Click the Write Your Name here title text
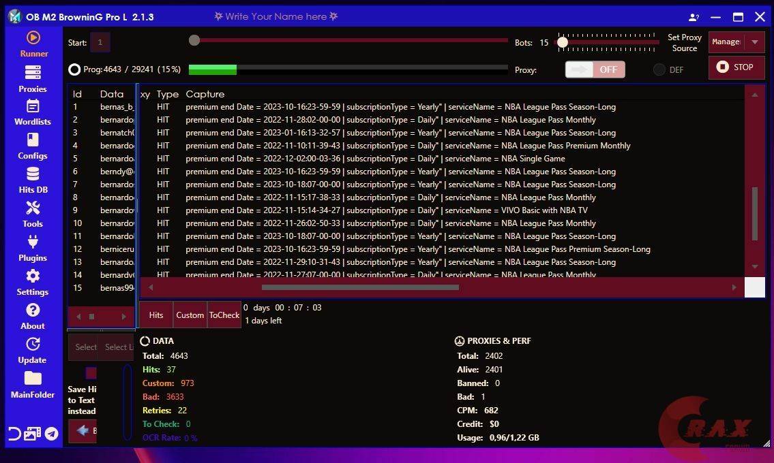The width and height of the screenshot is (774, 463). [x=276, y=17]
